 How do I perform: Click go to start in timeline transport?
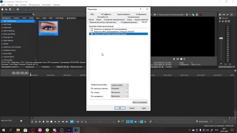tap(55, 122)
